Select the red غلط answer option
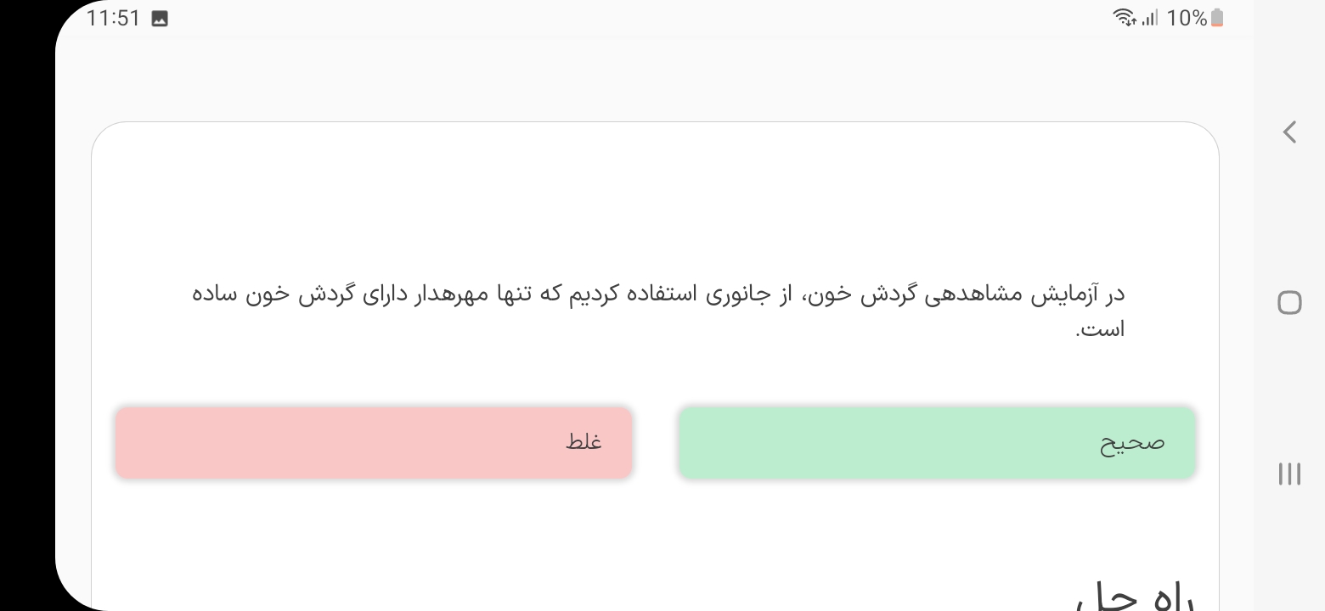The width and height of the screenshot is (1325, 611). [374, 441]
